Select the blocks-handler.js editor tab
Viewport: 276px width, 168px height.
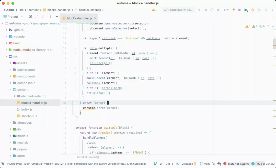pyautogui.click(x=79, y=18)
